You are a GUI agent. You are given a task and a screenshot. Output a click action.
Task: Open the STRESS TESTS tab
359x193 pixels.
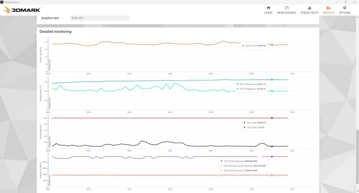pos(309,10)
